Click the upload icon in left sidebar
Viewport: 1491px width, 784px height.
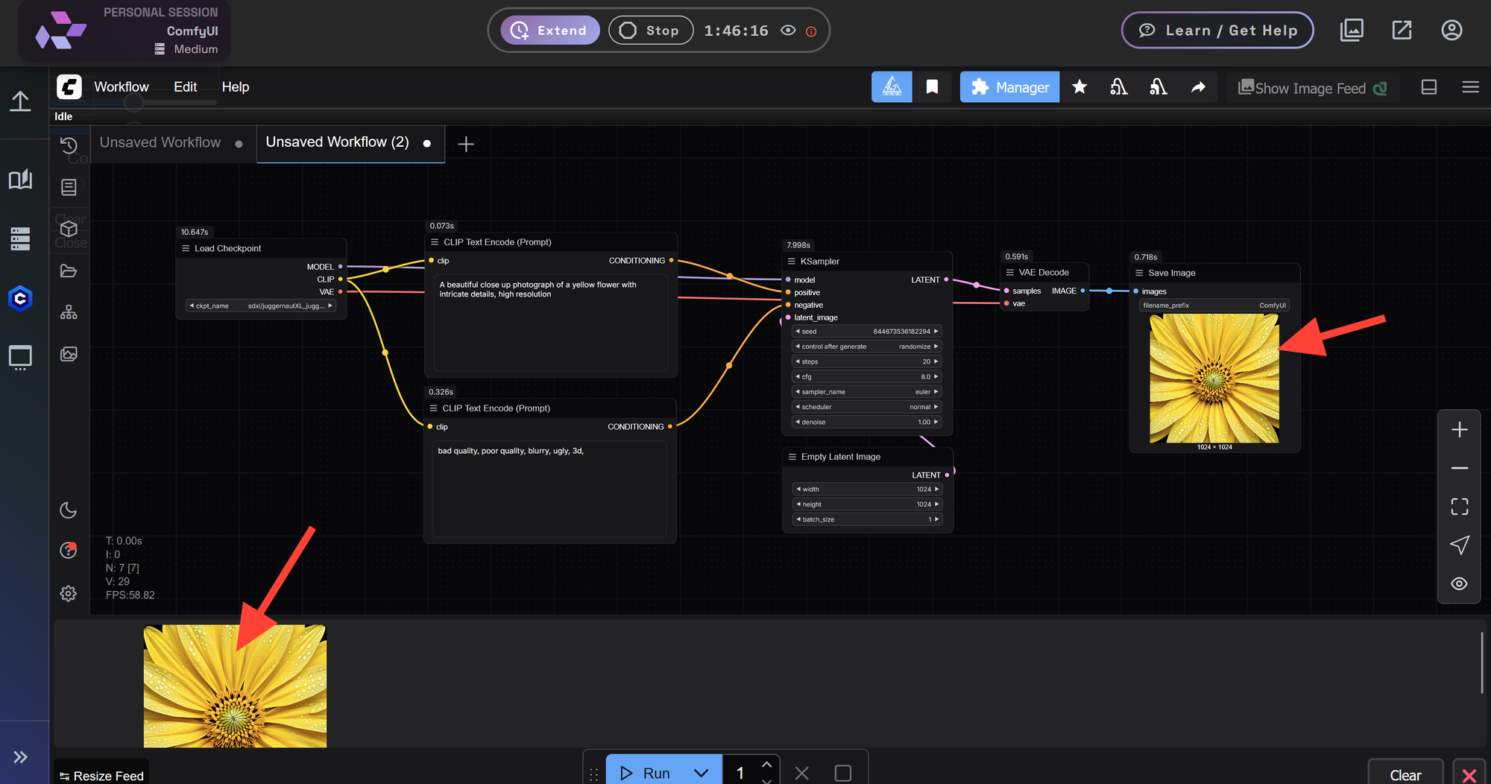[20, 101]
